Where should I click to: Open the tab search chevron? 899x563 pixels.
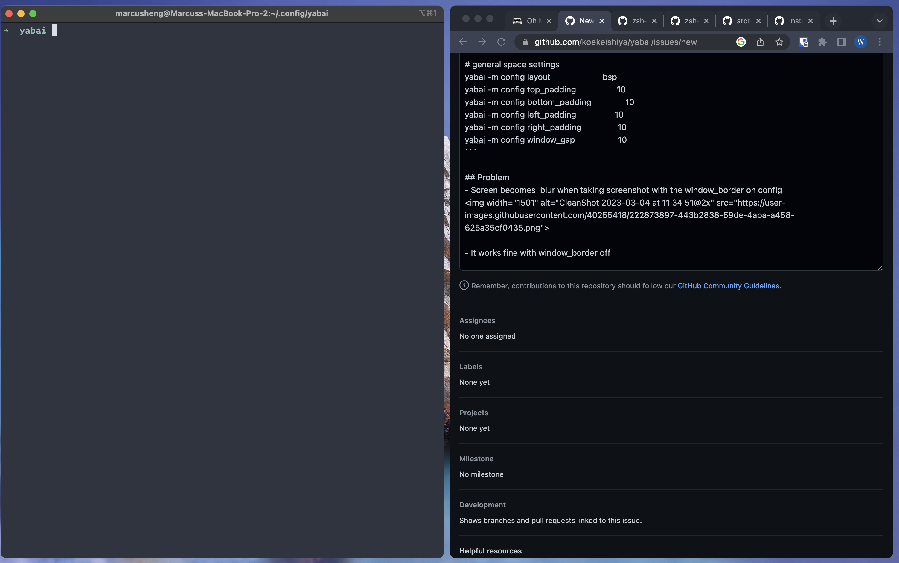pyautogui.click(x=880, y=21)
